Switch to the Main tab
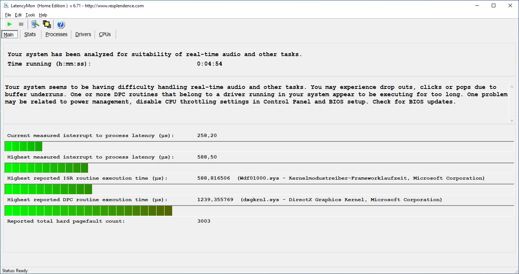Image resolution: width=519 pixels, height=274 pixels. (9, 35)
